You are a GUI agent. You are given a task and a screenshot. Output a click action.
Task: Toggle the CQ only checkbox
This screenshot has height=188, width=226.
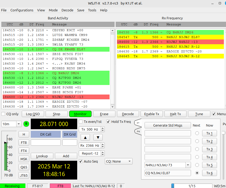[x=3, y=114]
